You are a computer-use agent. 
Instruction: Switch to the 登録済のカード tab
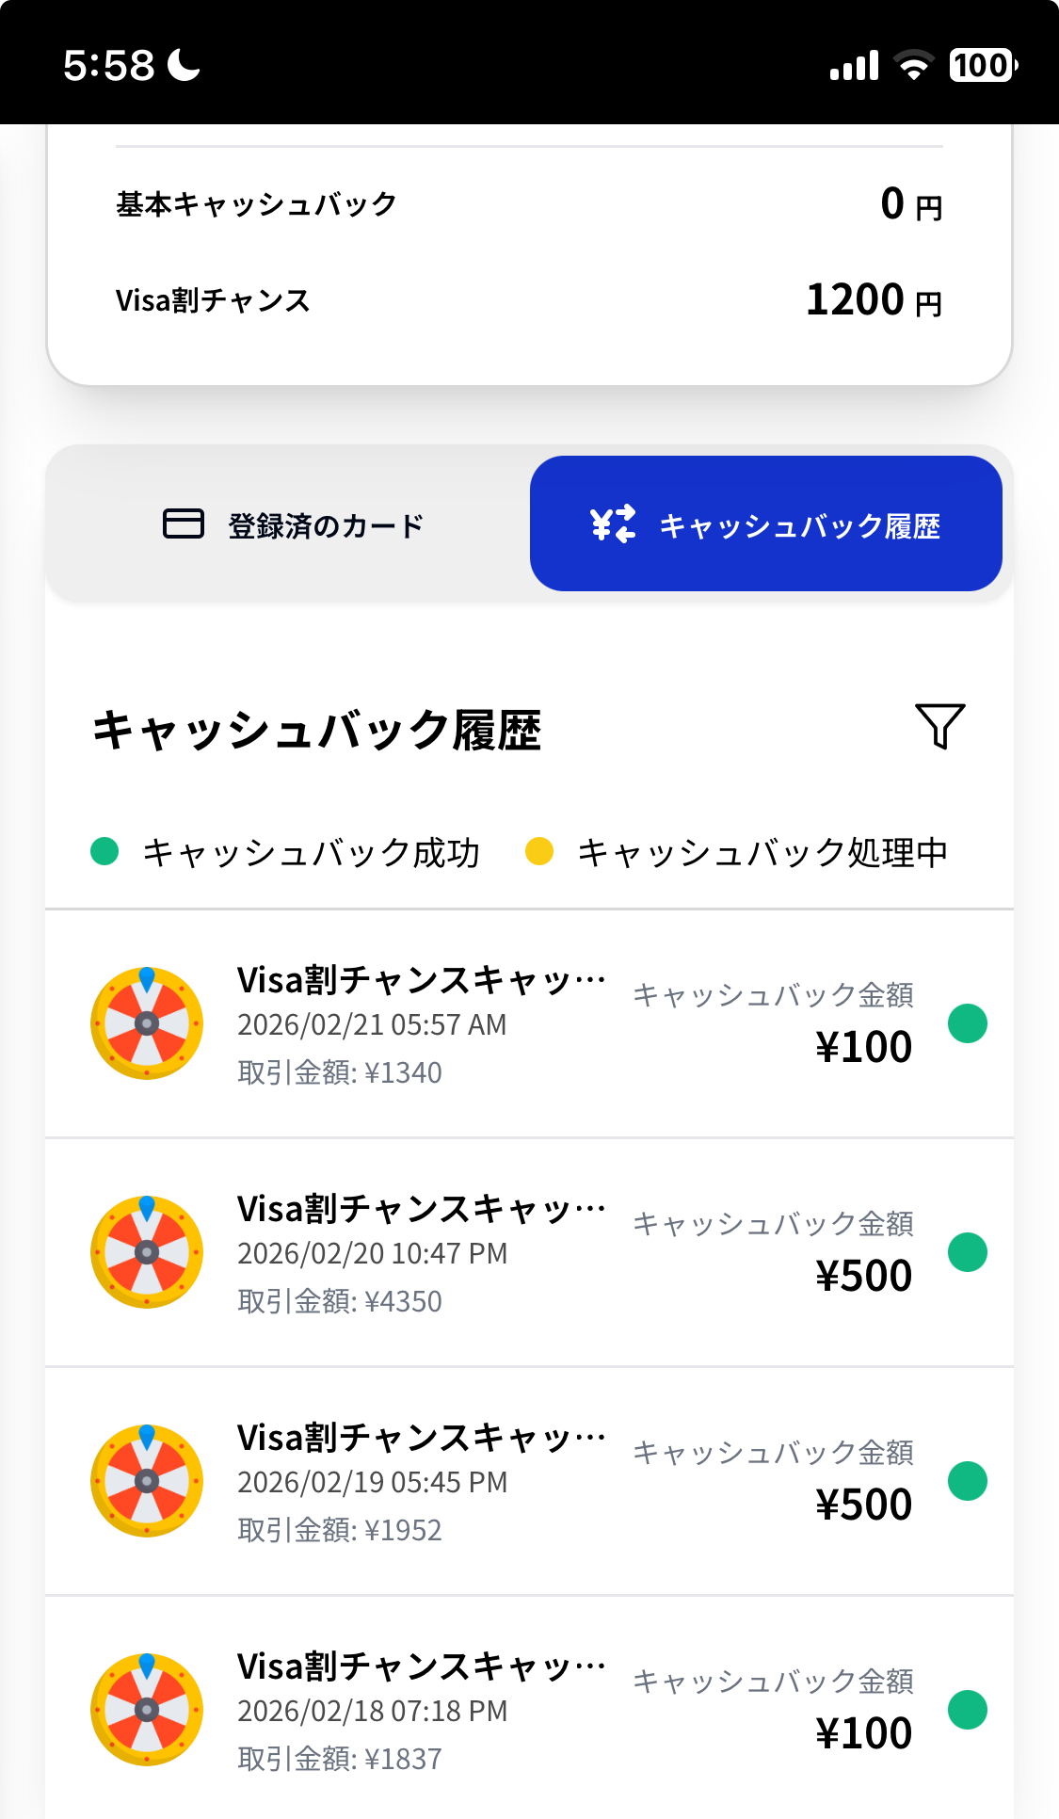coord(292,524)
